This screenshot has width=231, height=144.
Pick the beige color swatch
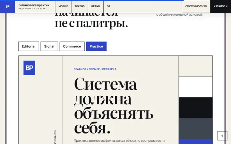click(196, 66)
